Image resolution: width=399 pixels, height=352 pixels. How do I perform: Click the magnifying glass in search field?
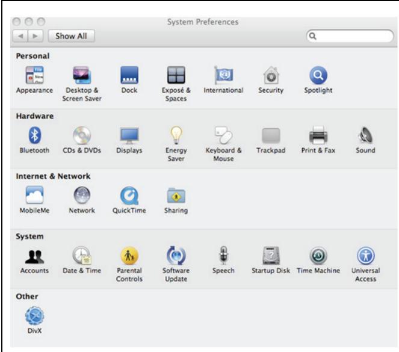pos(312,36)
